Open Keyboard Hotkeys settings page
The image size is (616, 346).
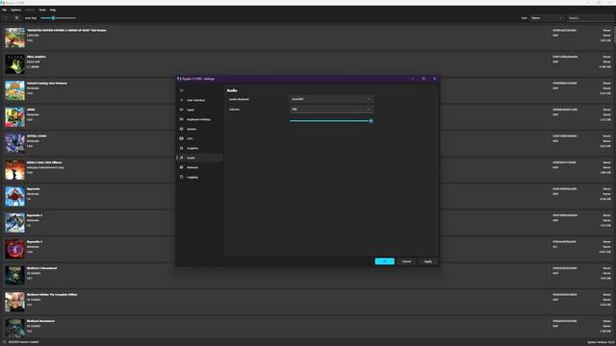tap(199, 119)
